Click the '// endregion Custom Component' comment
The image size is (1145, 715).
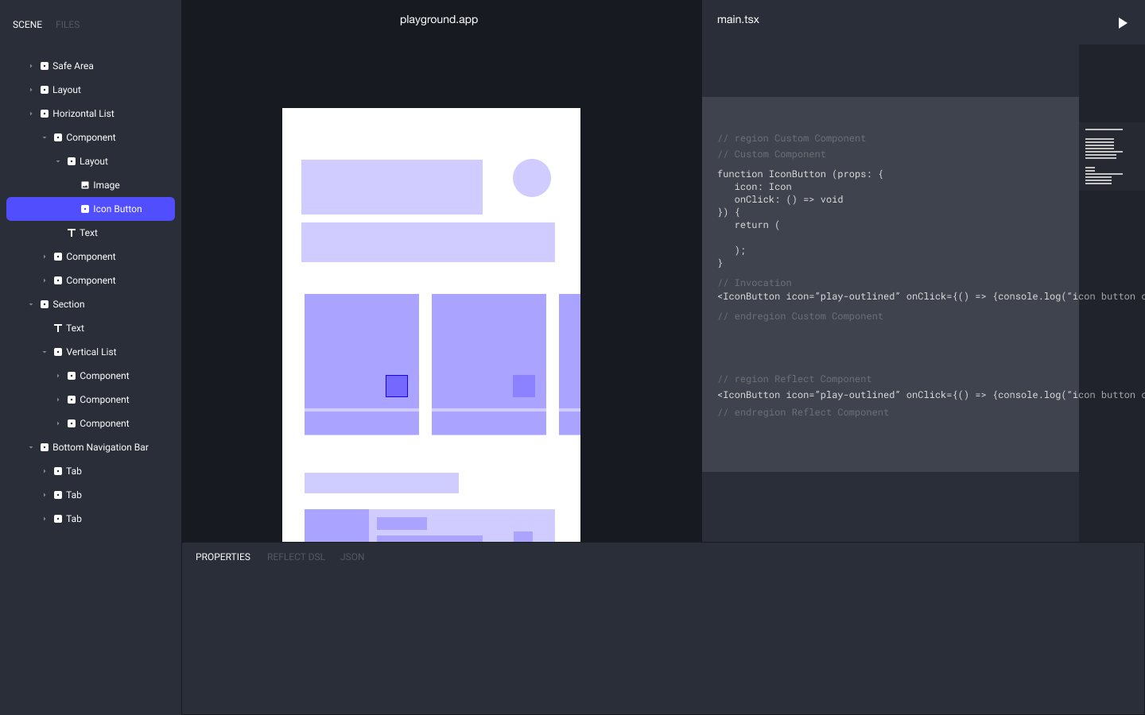(800, 316)
